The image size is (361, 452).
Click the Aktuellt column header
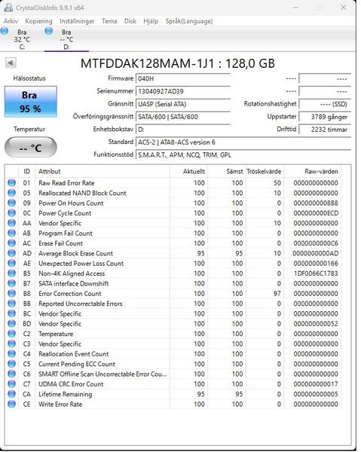[188, 172]
